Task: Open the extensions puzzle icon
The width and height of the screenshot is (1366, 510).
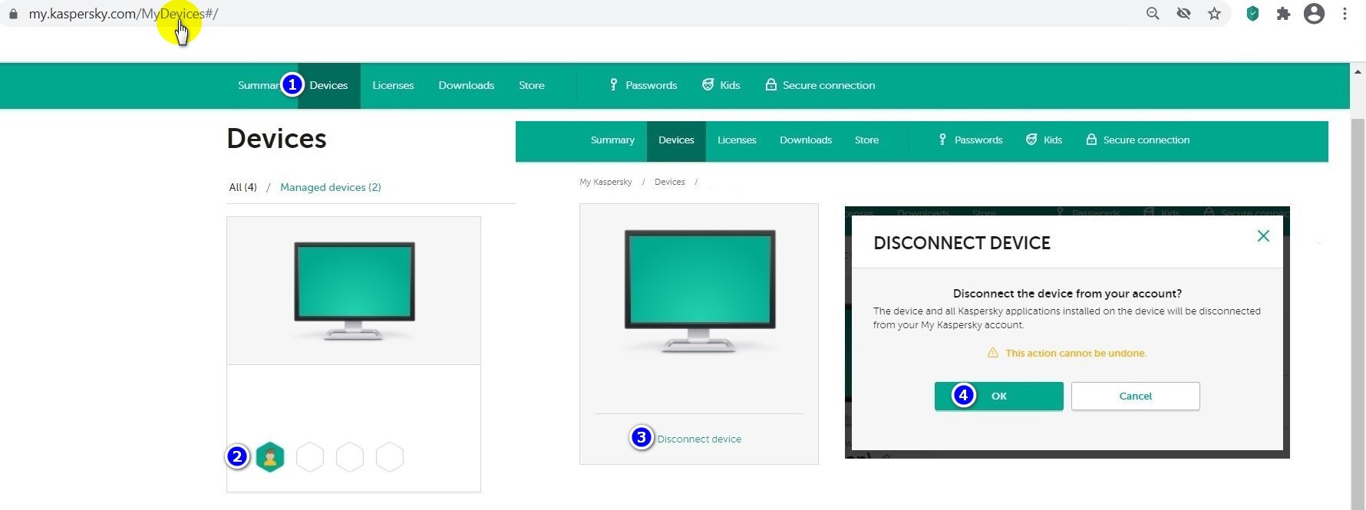Action: (x=1283, y=14)
